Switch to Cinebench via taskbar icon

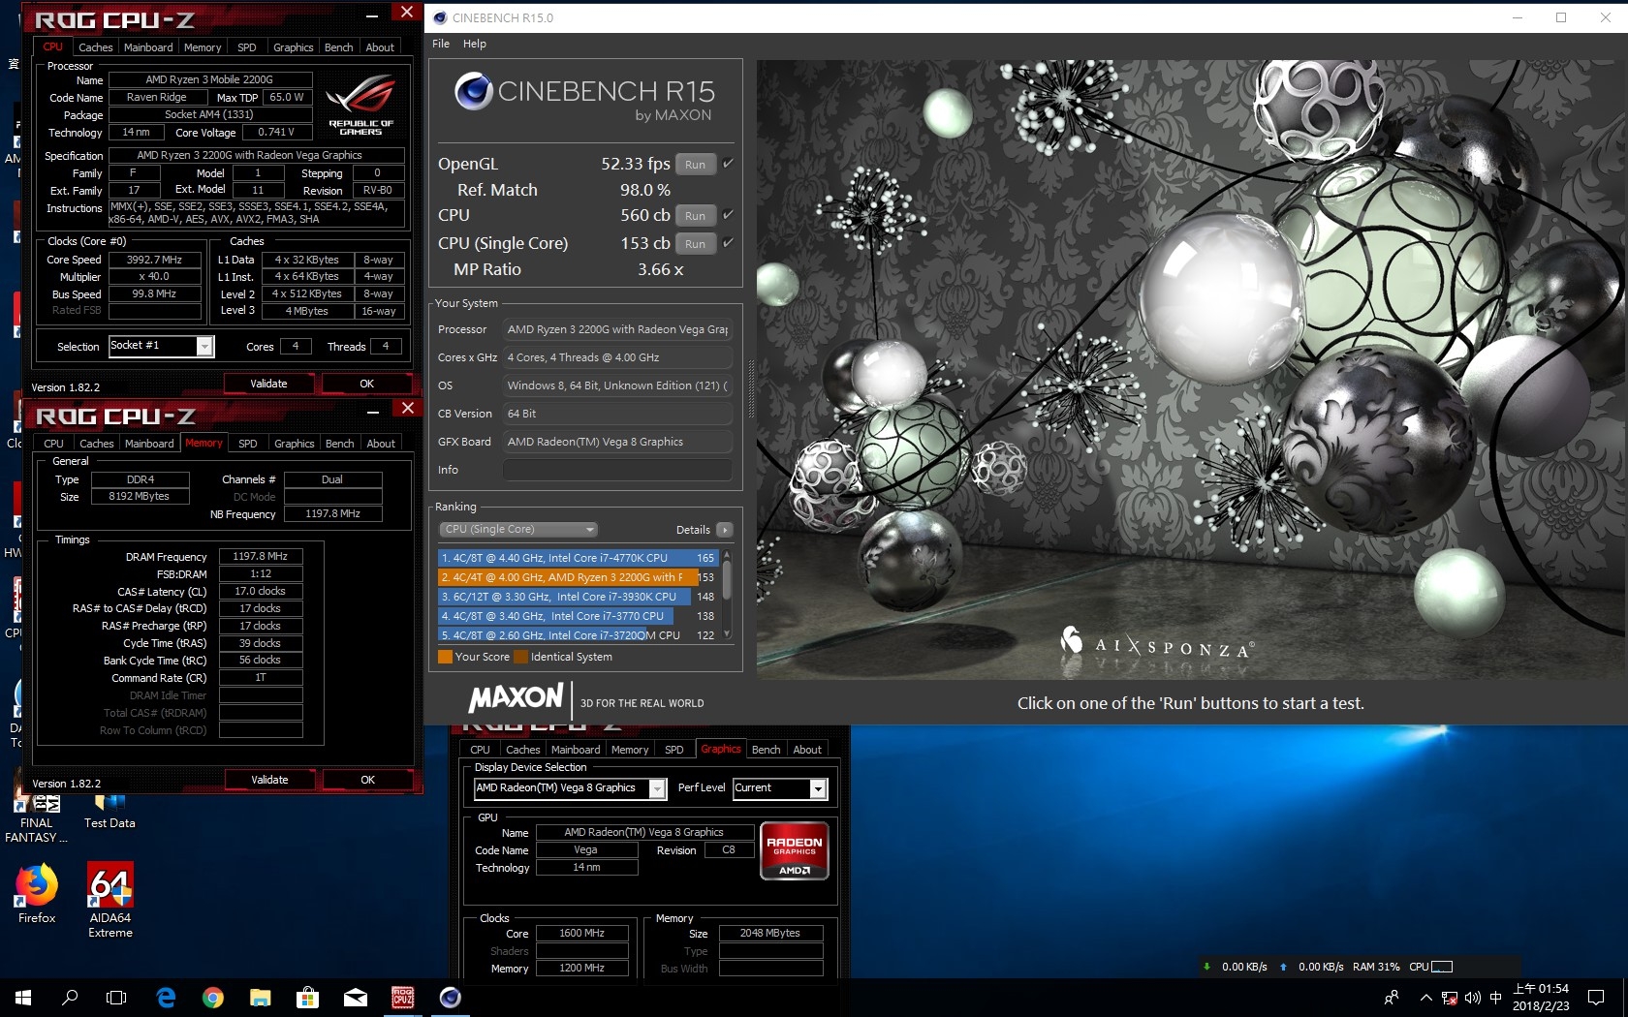450,997
